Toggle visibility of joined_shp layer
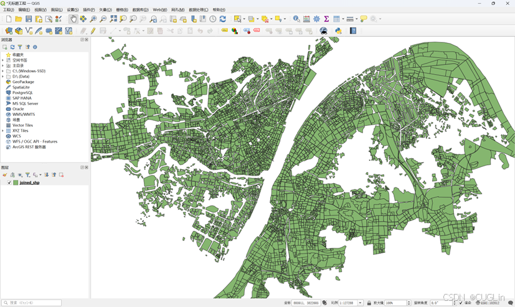 tap(9, 182)
